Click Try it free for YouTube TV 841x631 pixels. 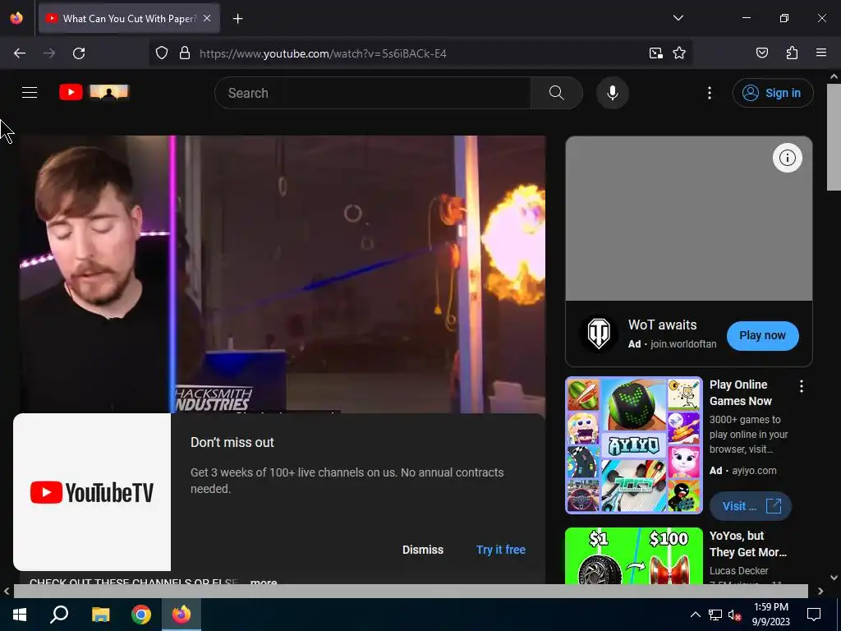coord(500,550)
